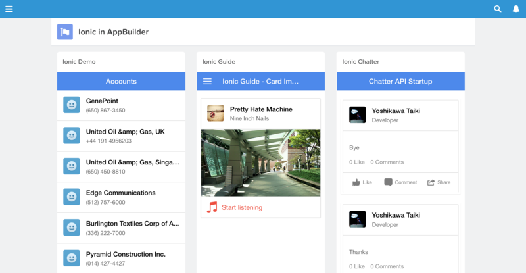Click the Pretty Hate Machine album thumbnail
This screenshot has height=273, width=526.
216,113
